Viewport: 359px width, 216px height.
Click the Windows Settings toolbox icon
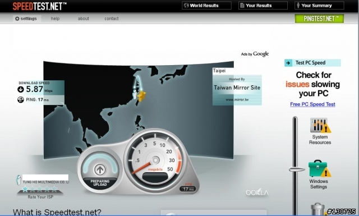tap(319, 168)
